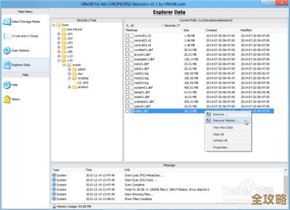Click the Time column header in Message

pos(104,170)
